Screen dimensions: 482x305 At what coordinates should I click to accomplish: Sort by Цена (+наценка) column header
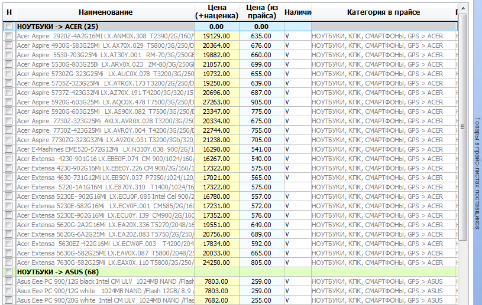[216, 12]
